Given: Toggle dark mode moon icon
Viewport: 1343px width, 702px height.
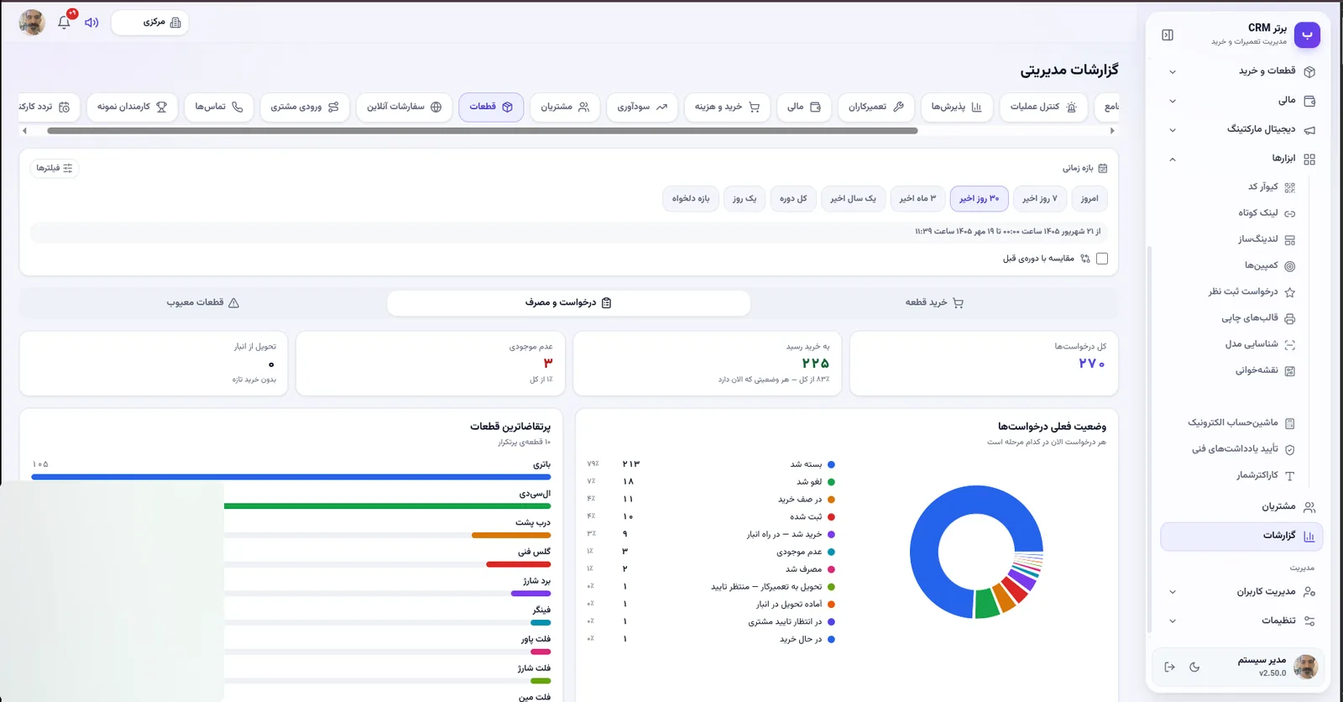Looking at the screenshot, I should pyautogui.click(x=1194, y=667).
